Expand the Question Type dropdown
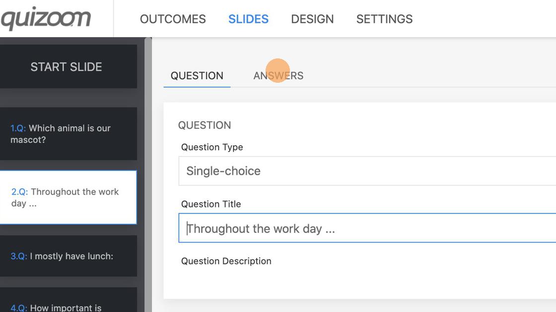Screen dimensions: 556x312 pos(367,171)
